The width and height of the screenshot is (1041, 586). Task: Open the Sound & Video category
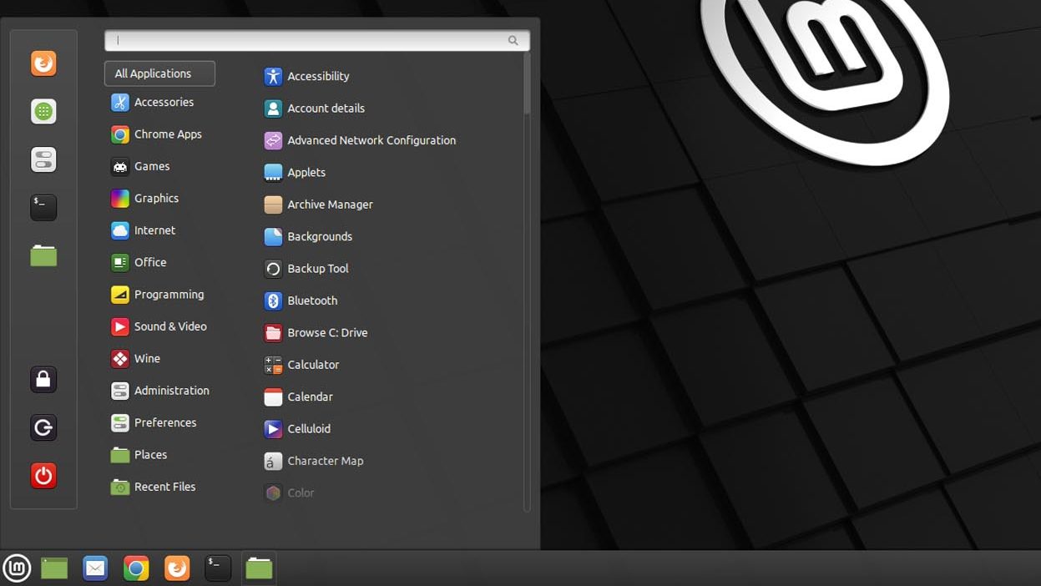point(170,326)
